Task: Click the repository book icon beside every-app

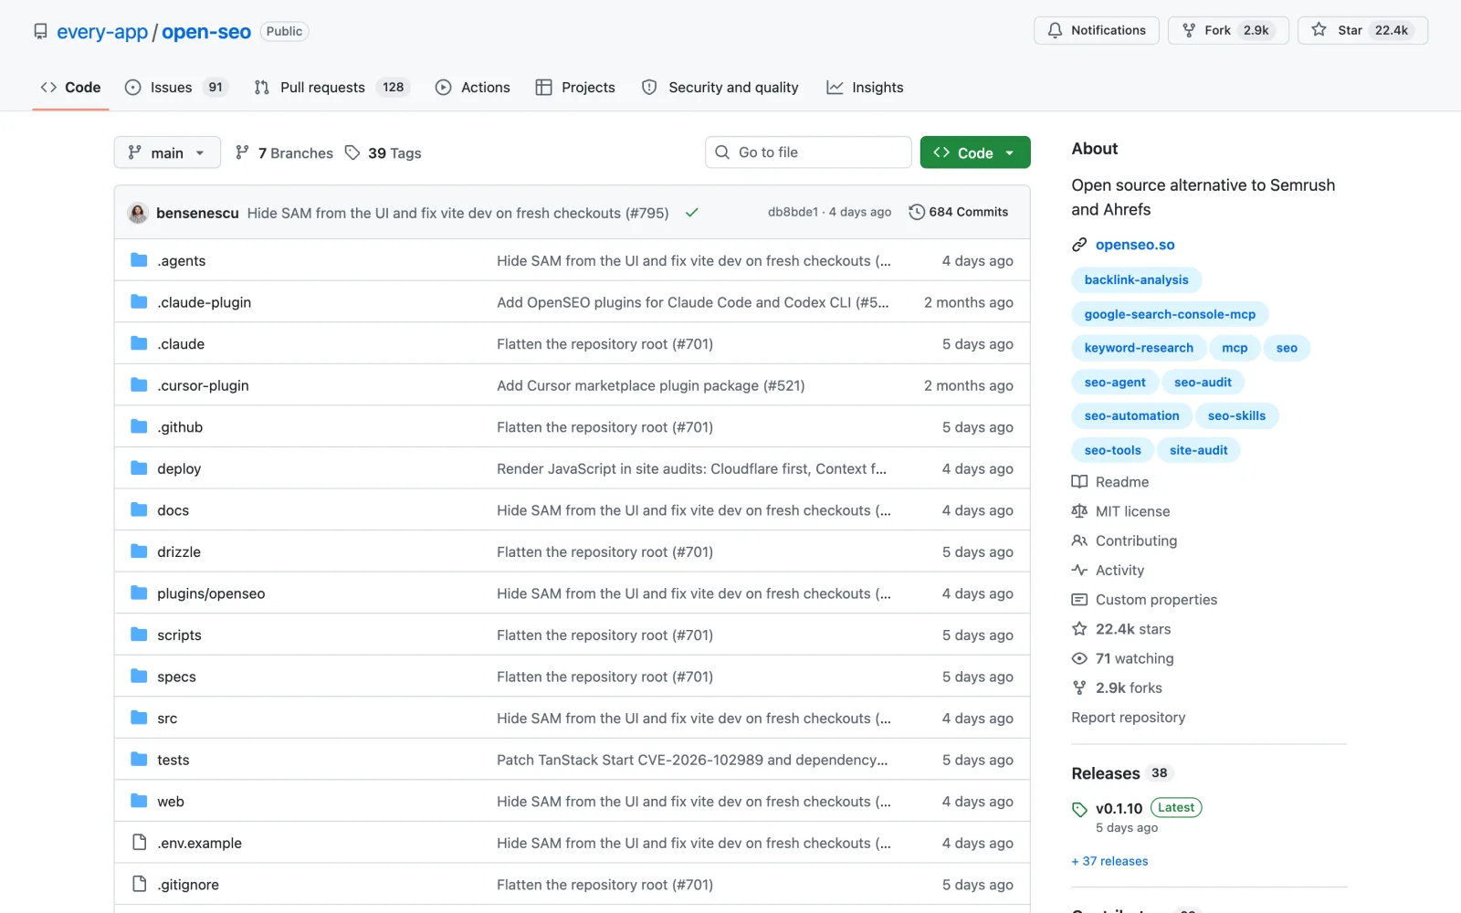Action: [40, 31]
